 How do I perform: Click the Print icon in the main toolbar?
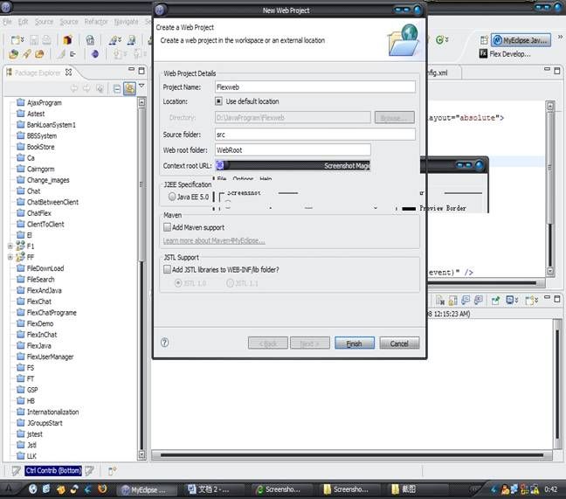click(x=47, y=39)
